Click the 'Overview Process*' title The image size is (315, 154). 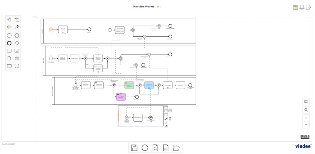point(144,6)
